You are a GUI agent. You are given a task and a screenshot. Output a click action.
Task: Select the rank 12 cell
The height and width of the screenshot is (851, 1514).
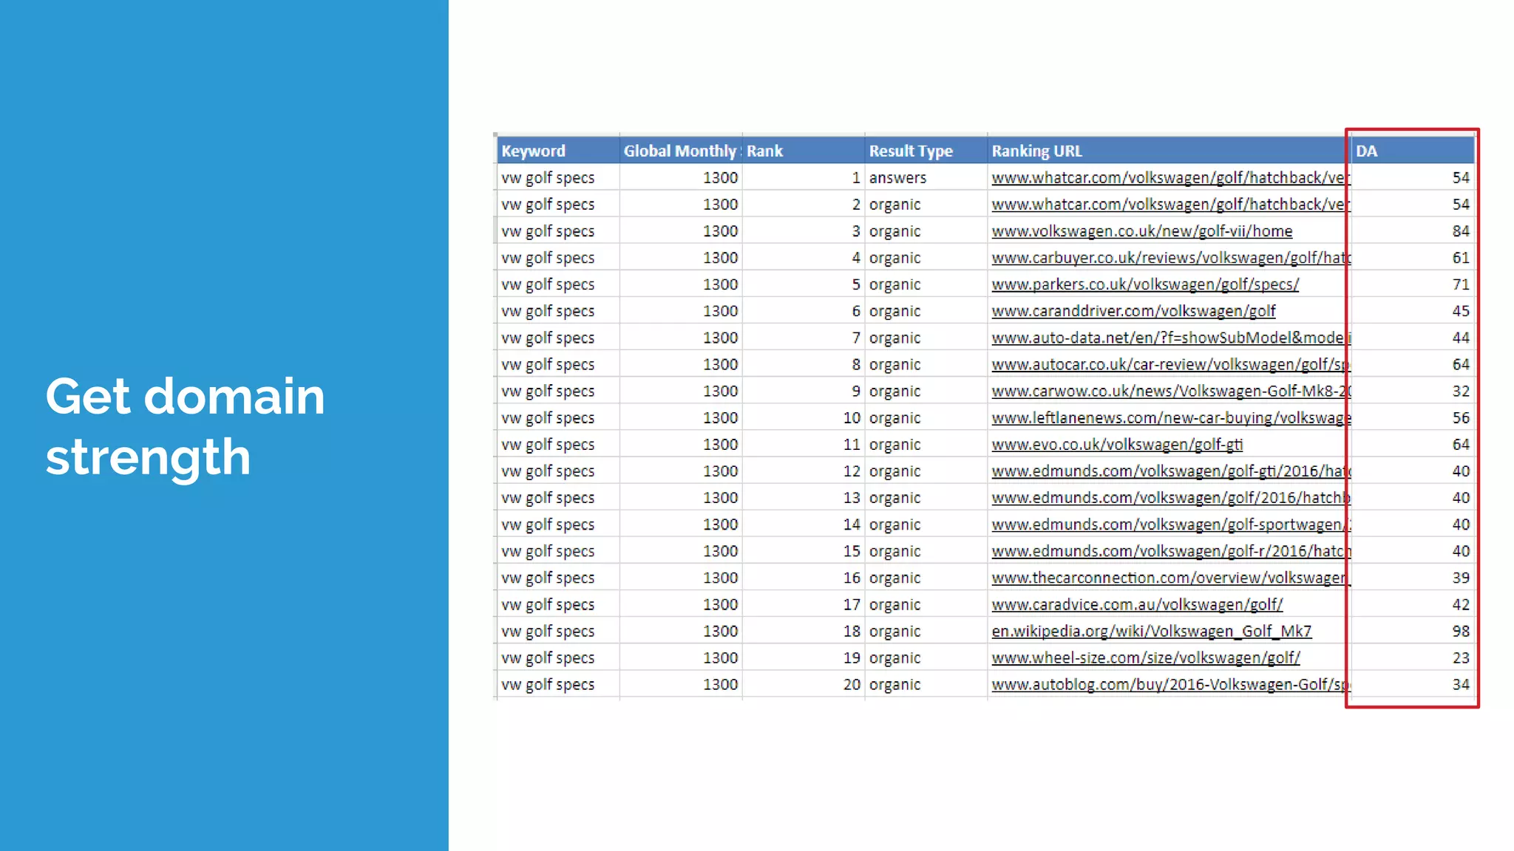coord(804,471)
